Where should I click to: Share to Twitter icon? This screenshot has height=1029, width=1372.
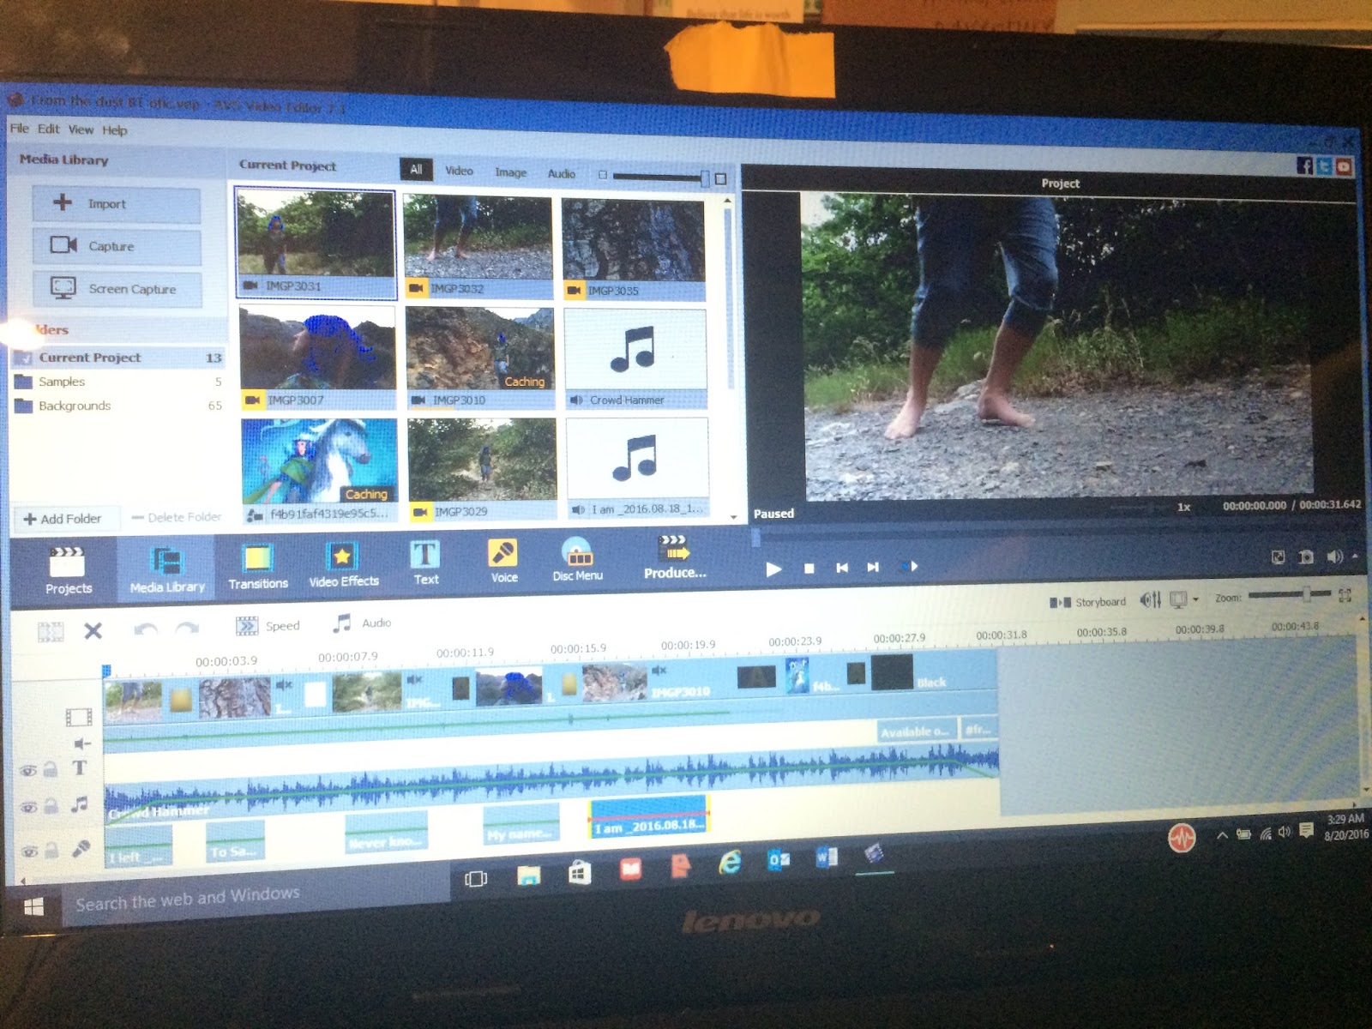click(x=1324, y=166)
